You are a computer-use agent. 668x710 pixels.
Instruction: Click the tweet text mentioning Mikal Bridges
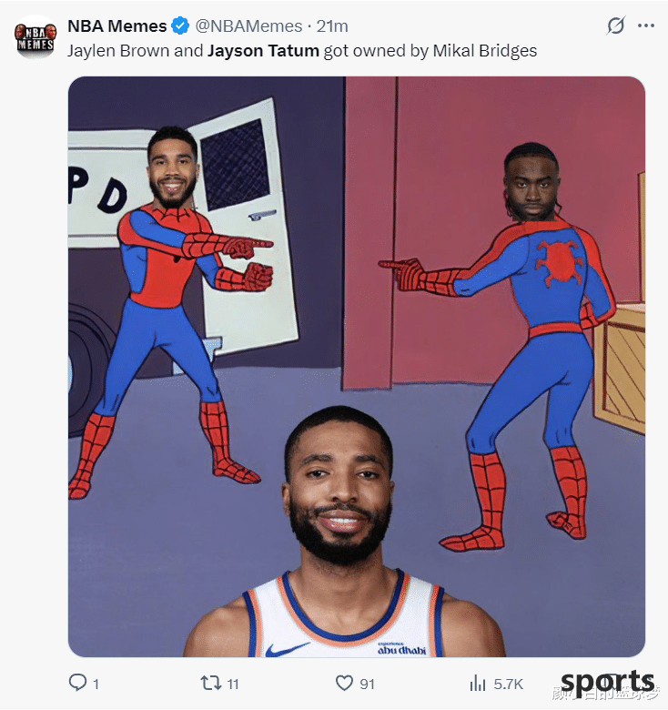pyautogui.click(x=302, y=51)
